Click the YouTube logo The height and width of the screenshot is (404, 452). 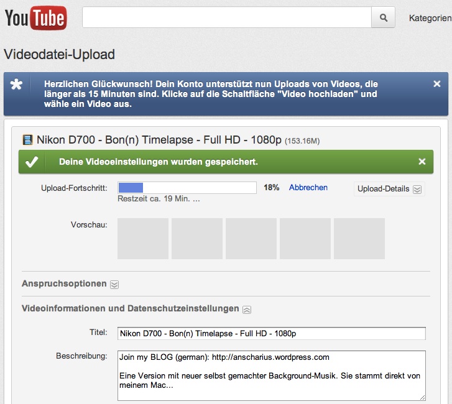[35, 18]
